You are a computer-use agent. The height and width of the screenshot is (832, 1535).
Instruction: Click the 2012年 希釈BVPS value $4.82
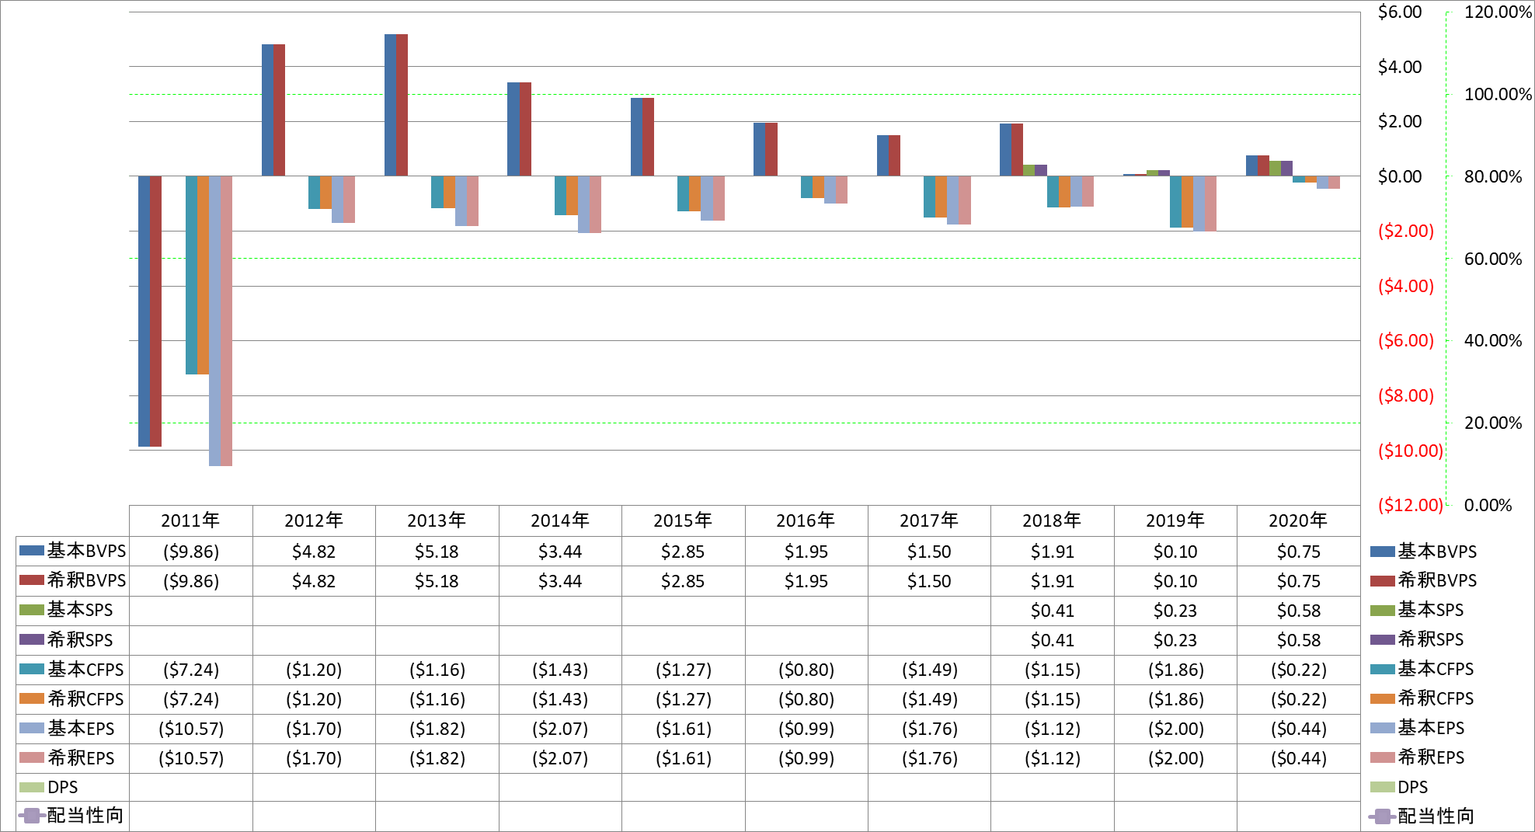point(314,581)
